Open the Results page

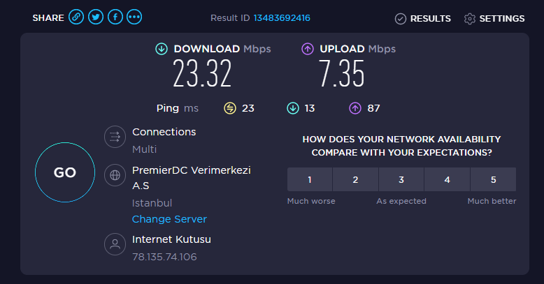[423, 19]
